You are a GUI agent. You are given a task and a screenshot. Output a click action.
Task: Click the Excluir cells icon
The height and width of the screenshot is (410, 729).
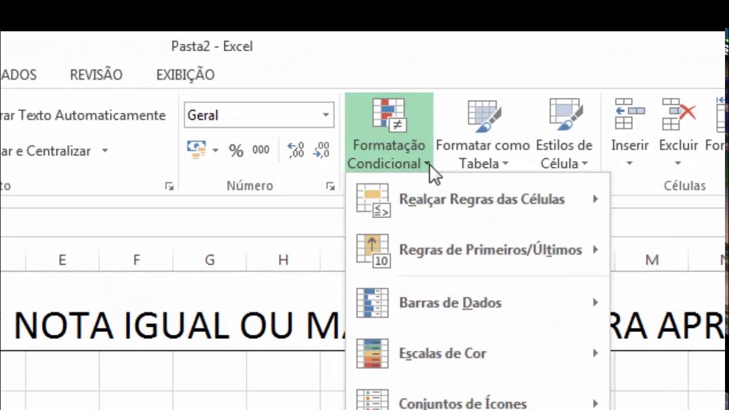[678, 114]
